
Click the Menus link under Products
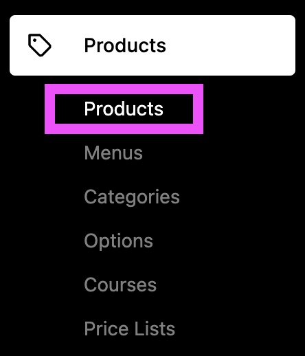113,153
